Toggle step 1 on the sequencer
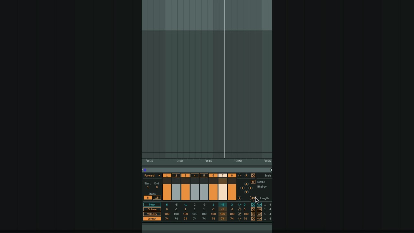The image size is (414, 233). (x=167, y=175)
